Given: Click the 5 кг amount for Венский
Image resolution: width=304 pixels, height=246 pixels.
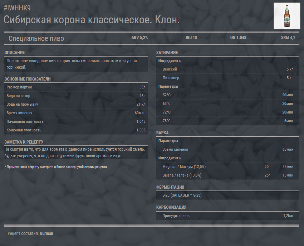Looking at the screenshot, I should pyautogui.click(x=290, y=69).
